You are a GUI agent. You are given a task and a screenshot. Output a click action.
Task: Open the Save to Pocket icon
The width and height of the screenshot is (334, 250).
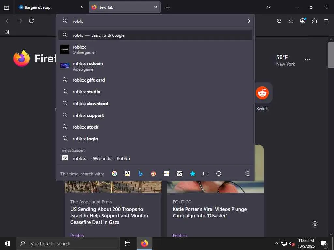279,21
